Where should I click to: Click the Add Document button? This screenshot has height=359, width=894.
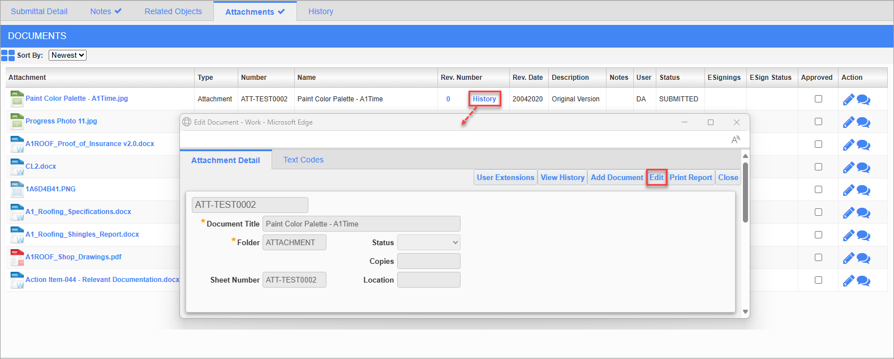[617, 177]
